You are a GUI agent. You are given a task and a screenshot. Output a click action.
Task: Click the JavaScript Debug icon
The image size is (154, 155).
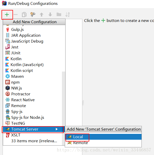pos(8,41)
